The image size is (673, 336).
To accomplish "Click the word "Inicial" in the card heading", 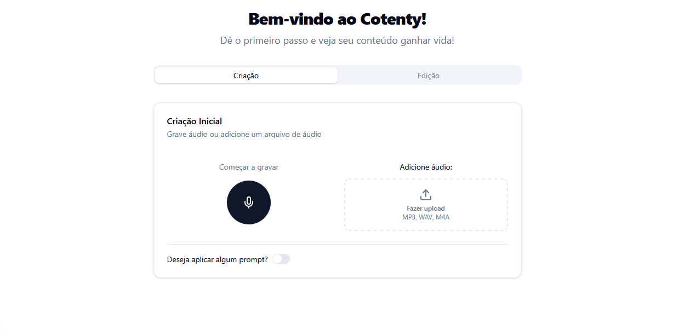I will 210,121.
